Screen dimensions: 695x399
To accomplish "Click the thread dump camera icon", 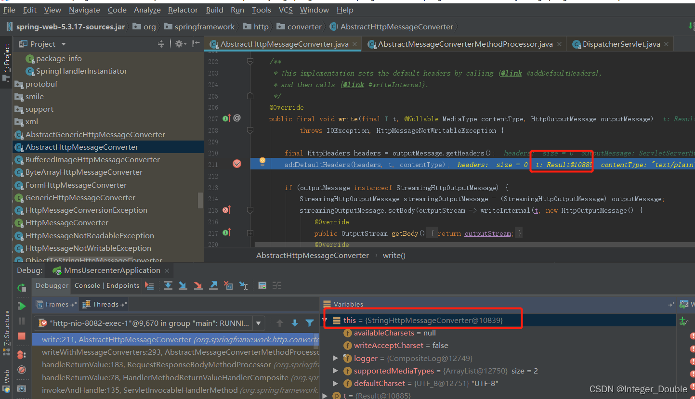I will [x=22, y=388].
